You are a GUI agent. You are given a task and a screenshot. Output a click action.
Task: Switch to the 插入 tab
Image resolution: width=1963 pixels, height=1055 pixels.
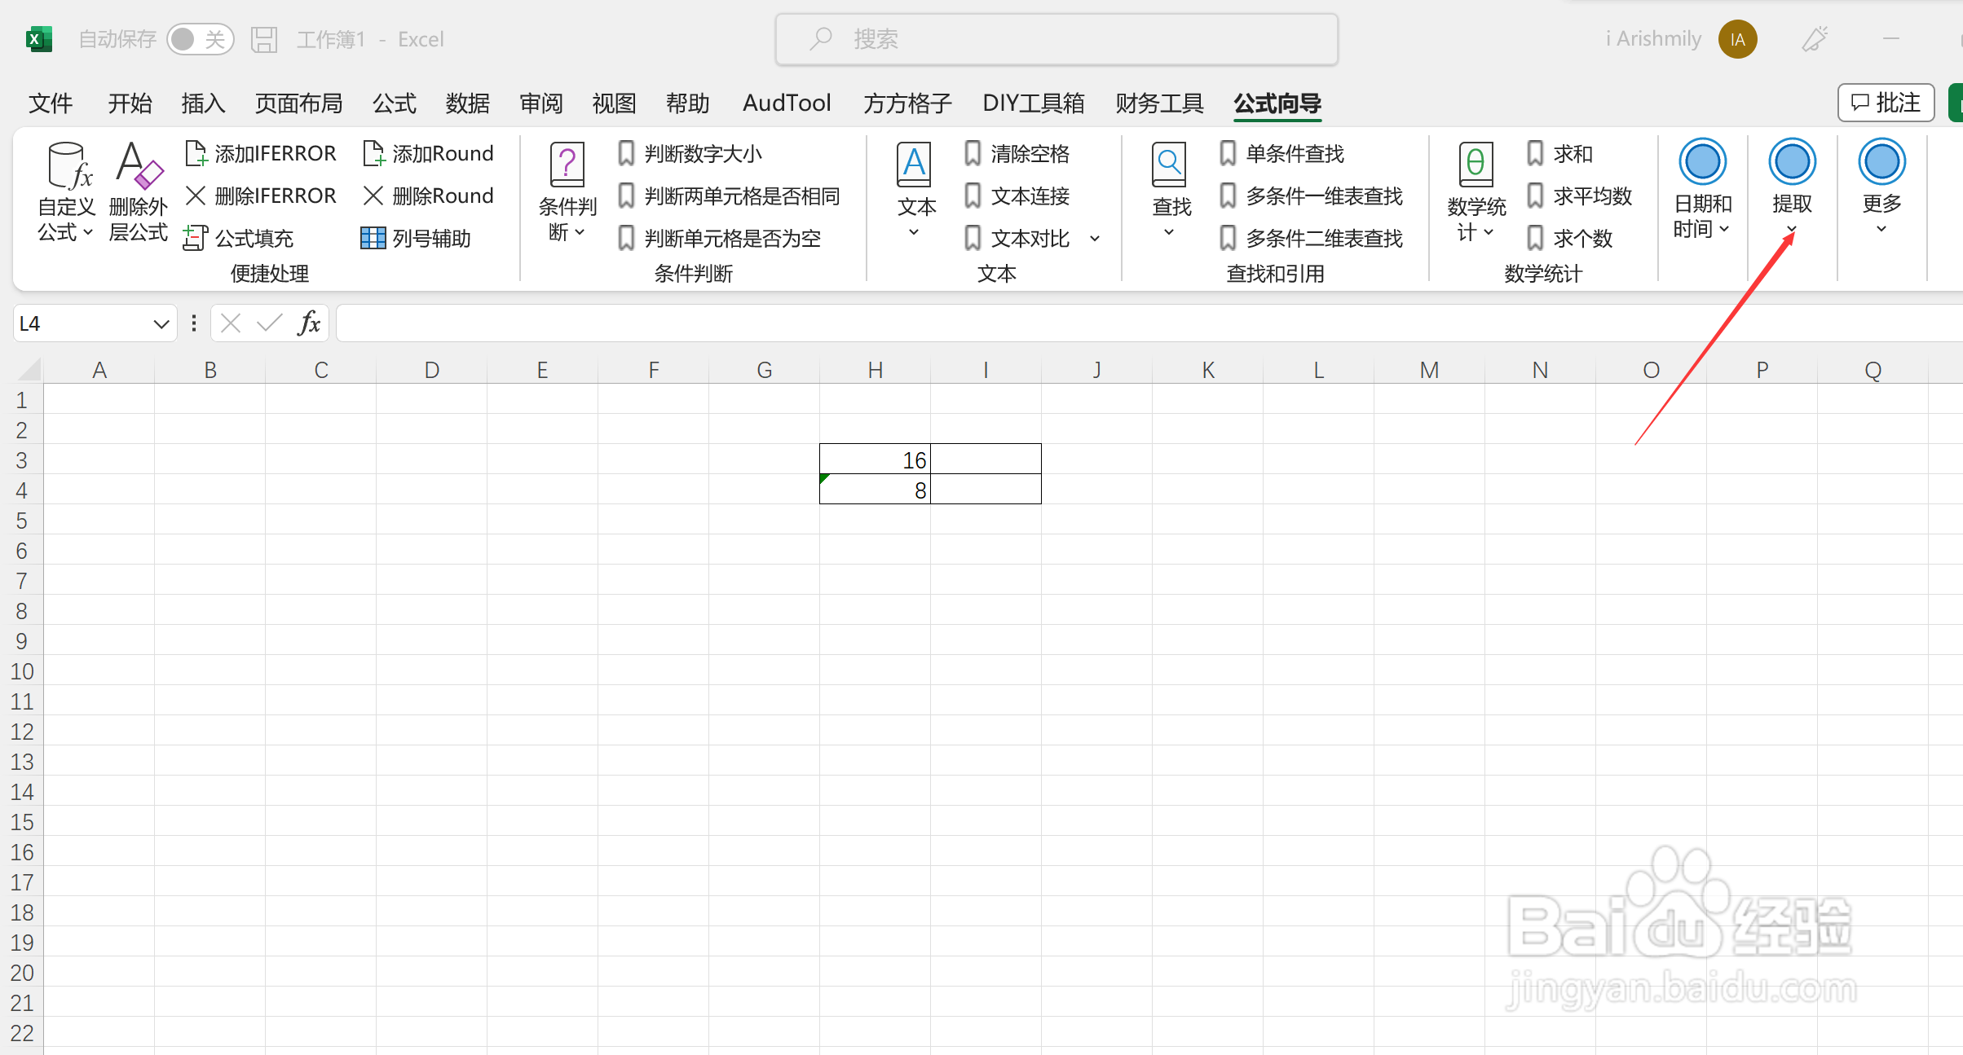point(203,103)
